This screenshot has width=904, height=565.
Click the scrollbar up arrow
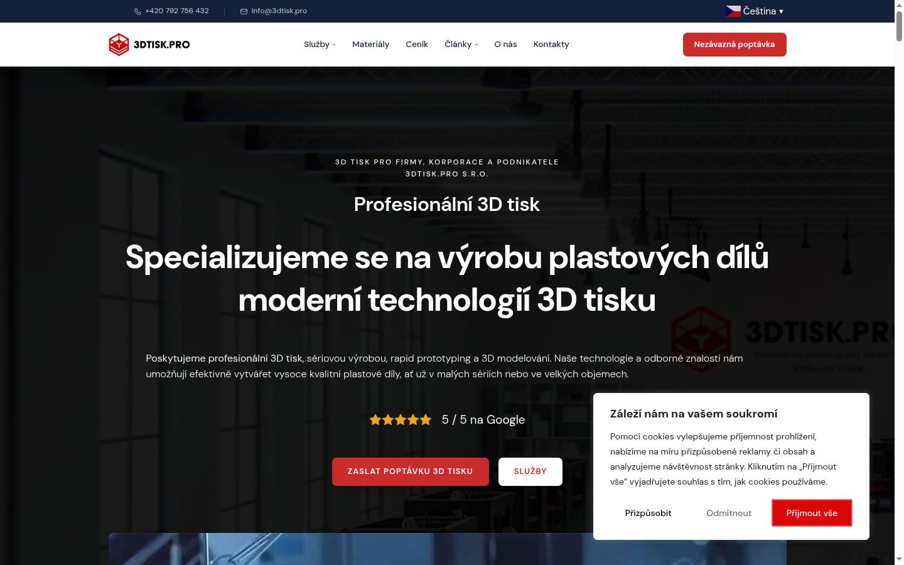[x=899, y=4]
